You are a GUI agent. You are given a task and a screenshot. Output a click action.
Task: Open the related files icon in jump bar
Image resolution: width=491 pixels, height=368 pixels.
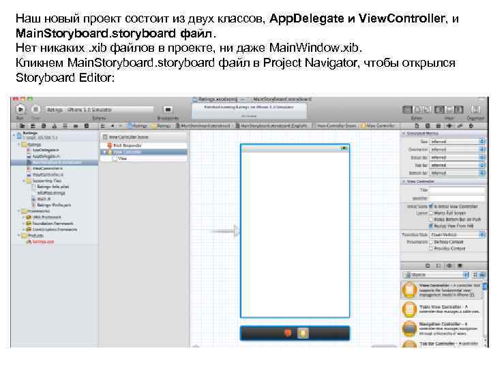pos(103,126)
